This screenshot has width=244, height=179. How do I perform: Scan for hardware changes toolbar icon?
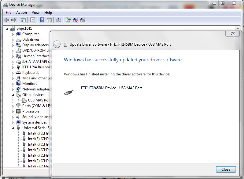(x=59, y=20)
